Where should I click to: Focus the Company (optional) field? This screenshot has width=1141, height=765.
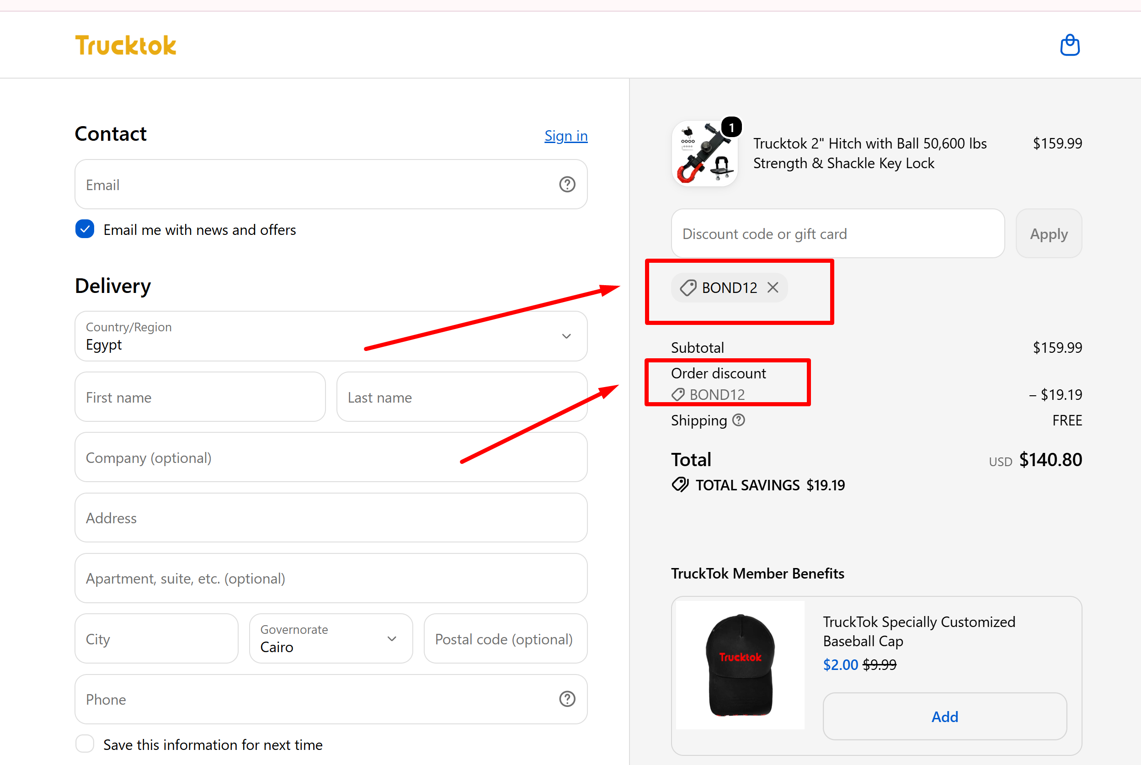pyautogui.click(x=331, y=457)
